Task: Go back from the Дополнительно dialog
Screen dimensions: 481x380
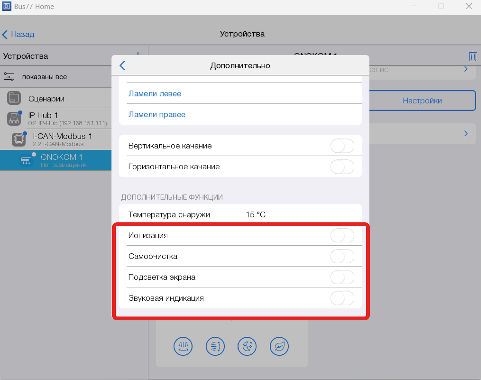Action: 122,65
